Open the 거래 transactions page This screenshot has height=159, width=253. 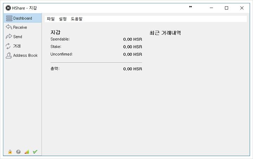point(22,46)
